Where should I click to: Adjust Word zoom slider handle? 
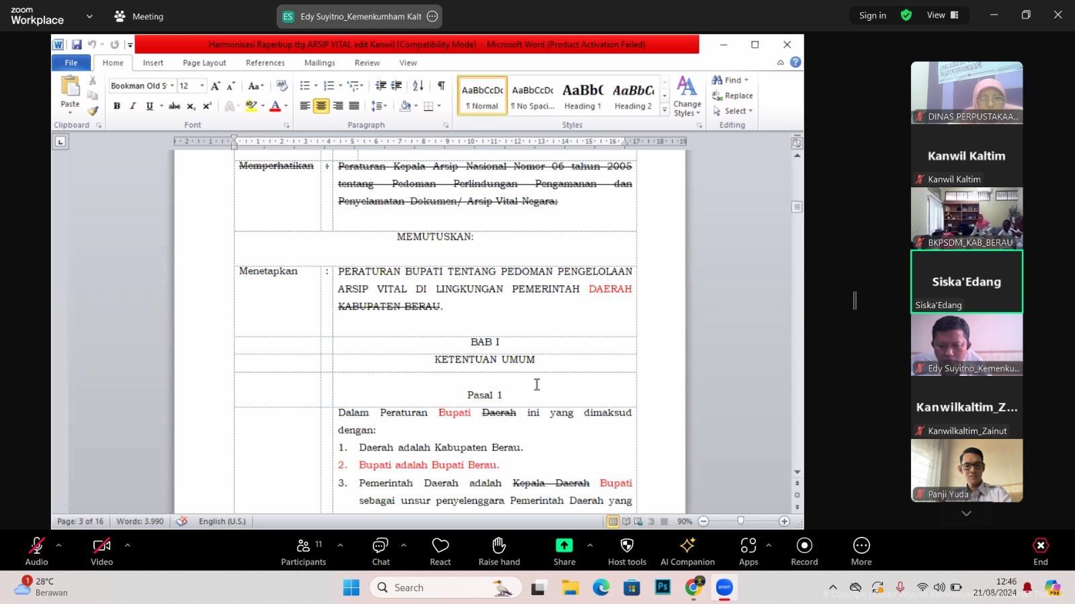(x=740, y=521)
